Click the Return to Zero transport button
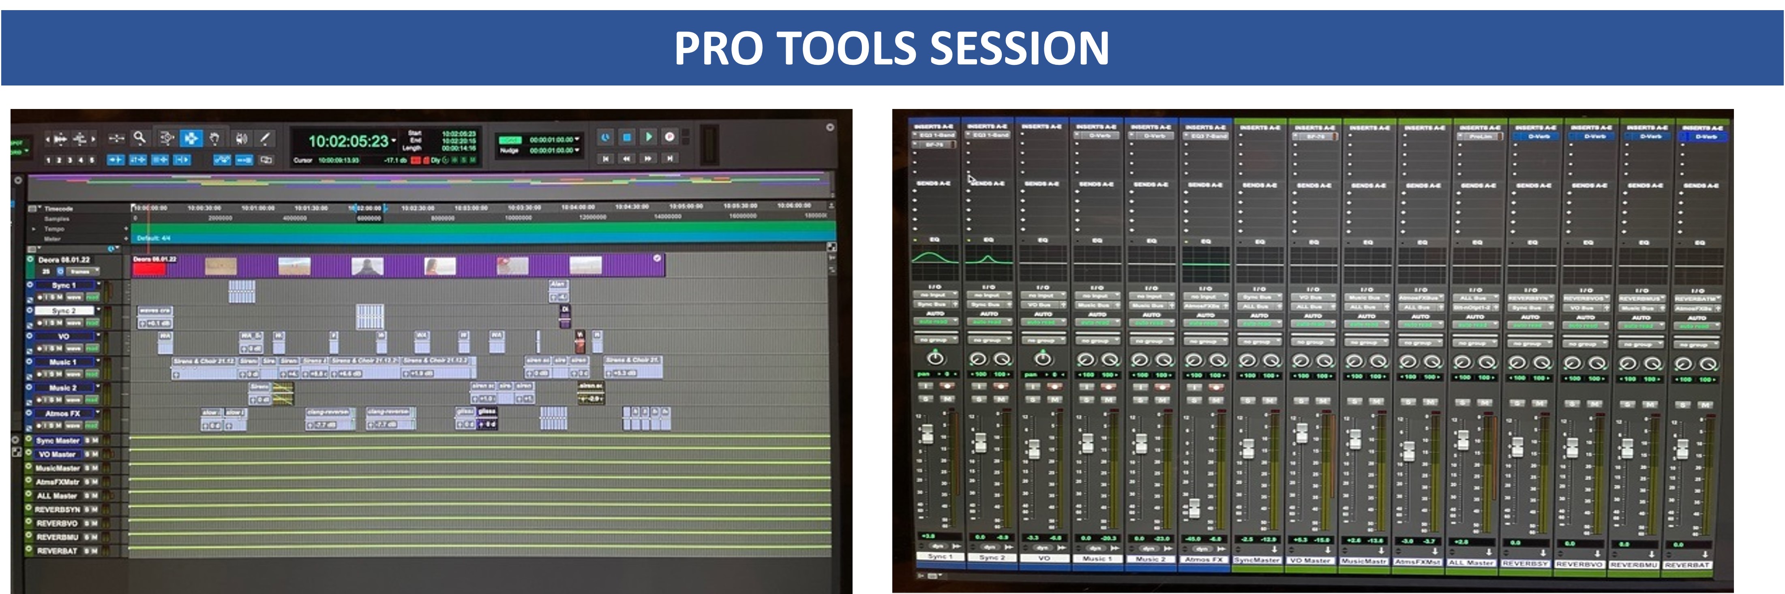Screen dimensions: 1785x594 tap(606, 158)
